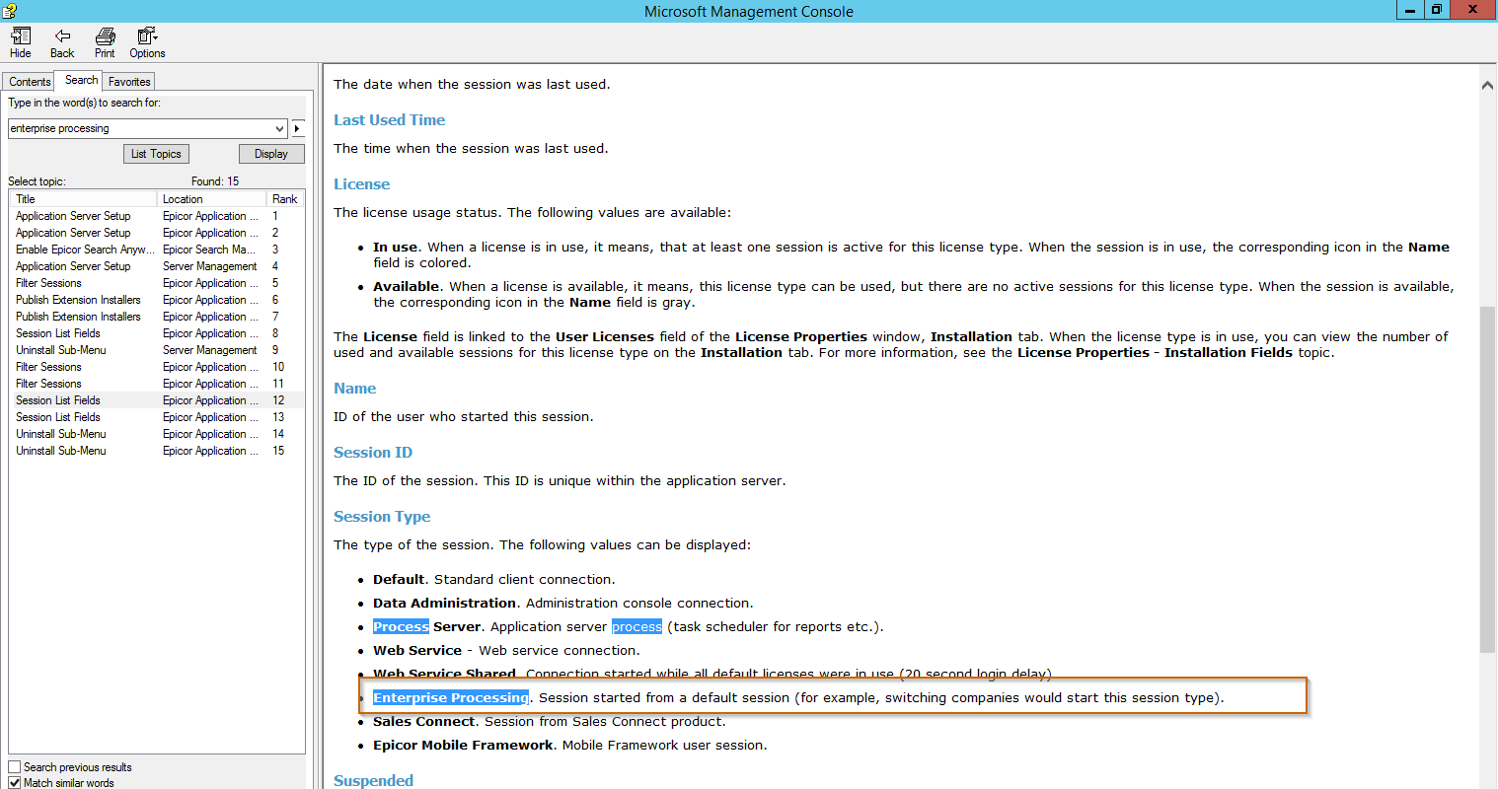Click the Last Used Time heading

[x=389, y=120]
